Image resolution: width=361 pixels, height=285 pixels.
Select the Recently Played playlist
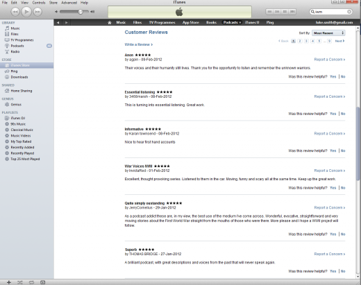[22, 153]
